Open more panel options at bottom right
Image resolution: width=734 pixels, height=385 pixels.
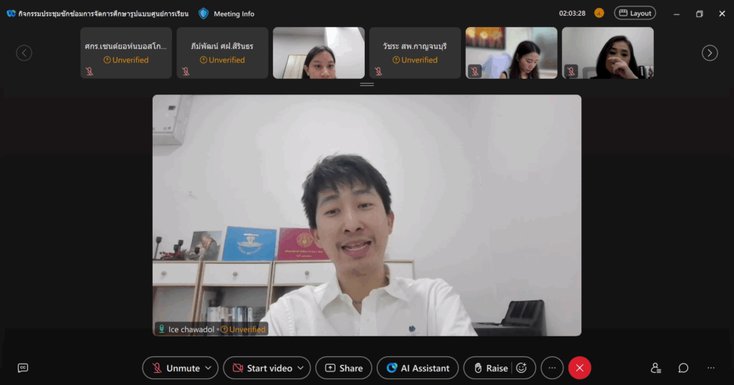(x=710, y=368)
